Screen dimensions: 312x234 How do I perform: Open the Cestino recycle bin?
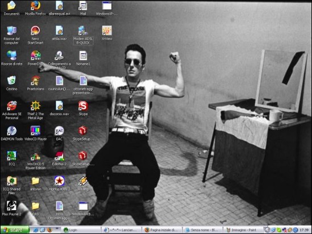(12, 83)
